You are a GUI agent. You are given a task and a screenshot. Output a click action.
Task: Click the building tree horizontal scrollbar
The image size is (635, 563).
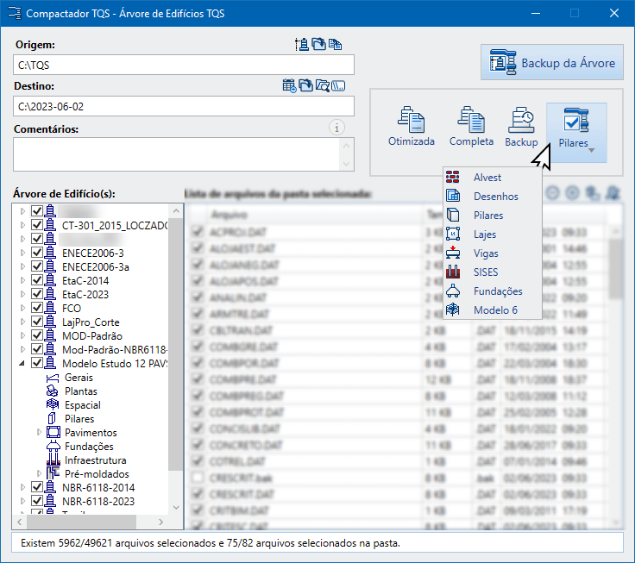point(91,522)
